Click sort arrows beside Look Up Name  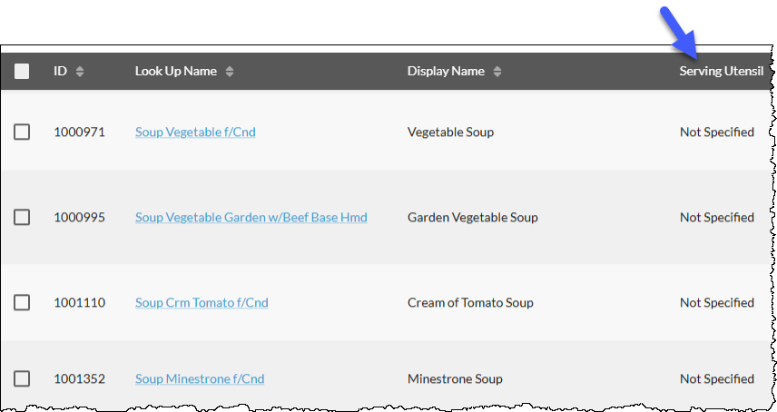[230, 72]
